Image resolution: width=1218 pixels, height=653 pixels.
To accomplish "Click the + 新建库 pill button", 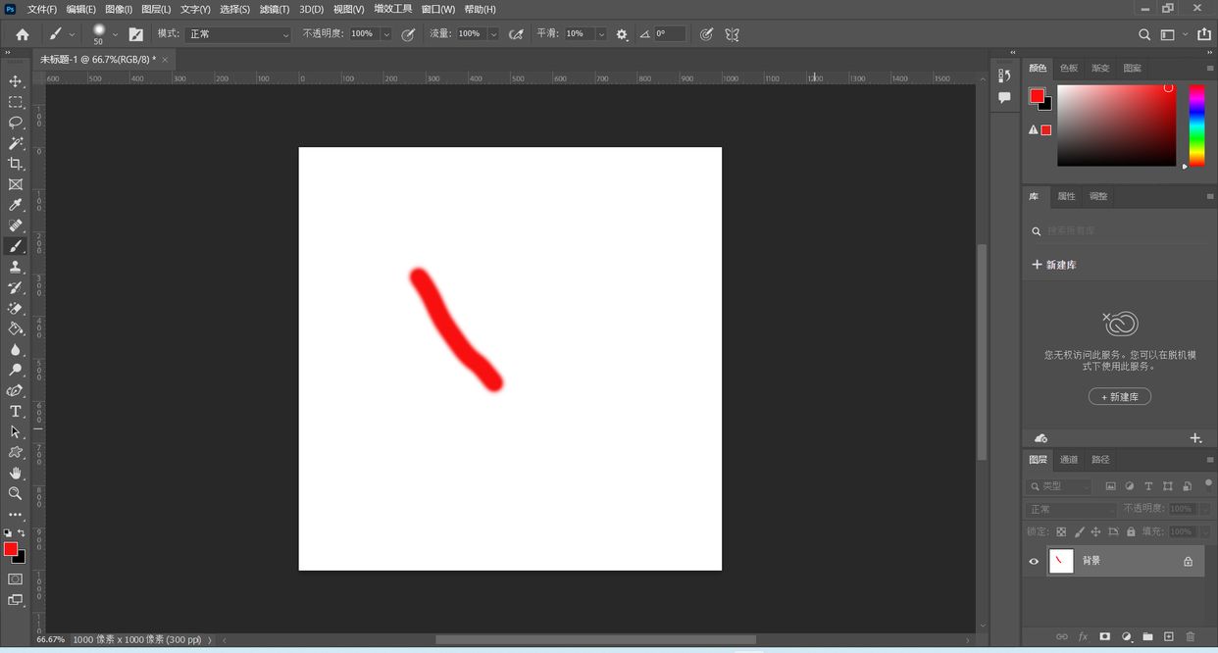I will [1119, 397].
